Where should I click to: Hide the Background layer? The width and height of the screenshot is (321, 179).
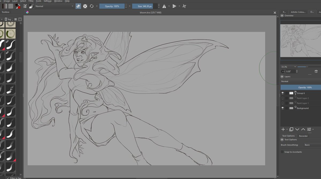click(x=283, y=108)
